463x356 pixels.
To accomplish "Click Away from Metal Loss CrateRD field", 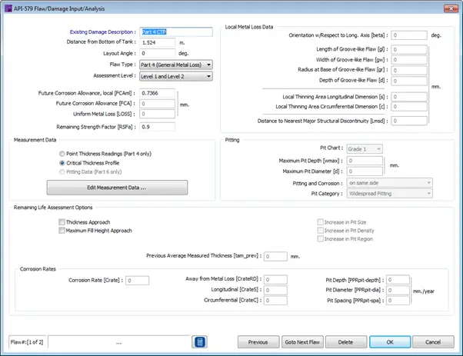I will point(275,279).
